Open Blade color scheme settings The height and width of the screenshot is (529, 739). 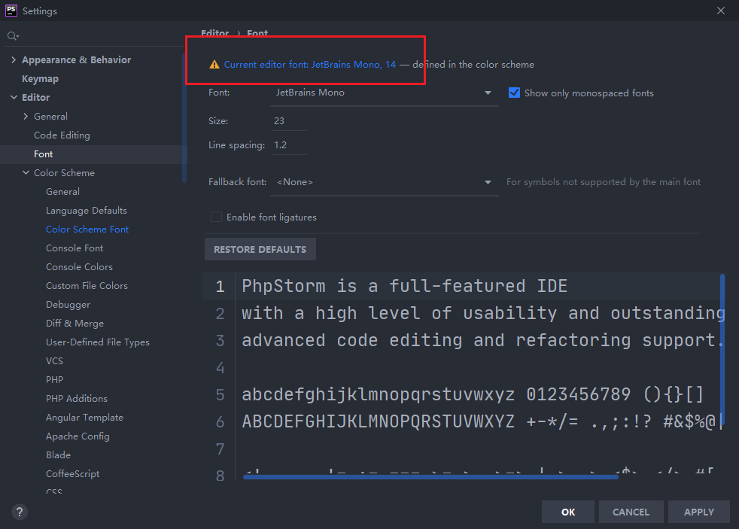coord(58,455)
